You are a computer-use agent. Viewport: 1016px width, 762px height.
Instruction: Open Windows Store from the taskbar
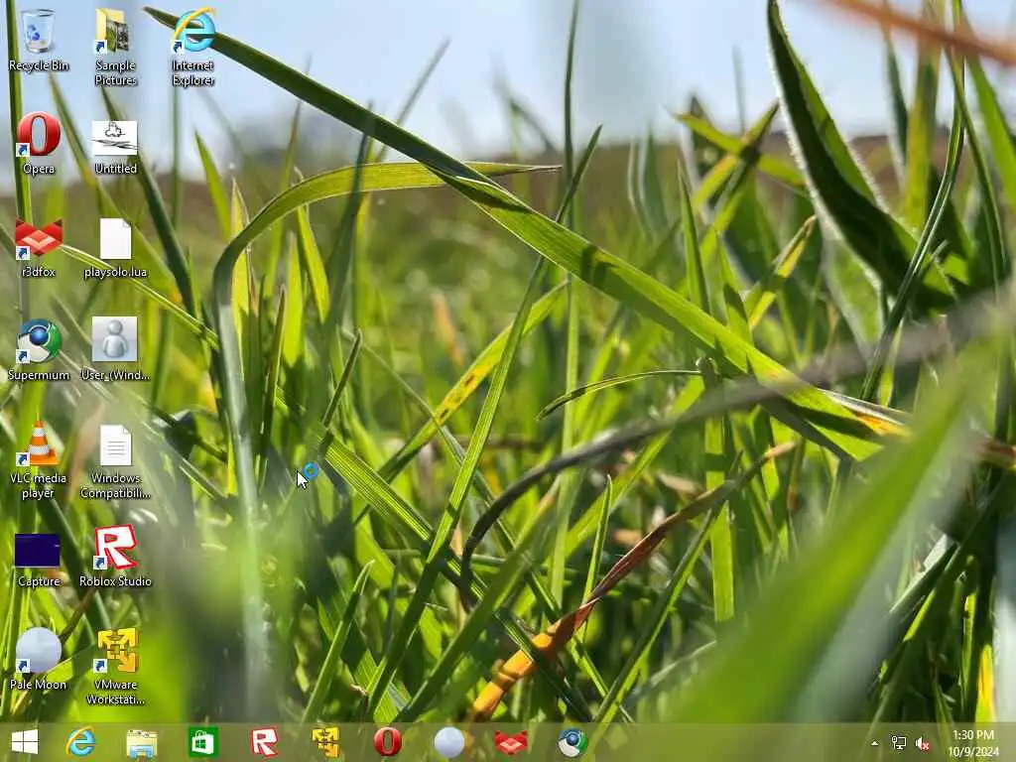click(x=202, y=742)
